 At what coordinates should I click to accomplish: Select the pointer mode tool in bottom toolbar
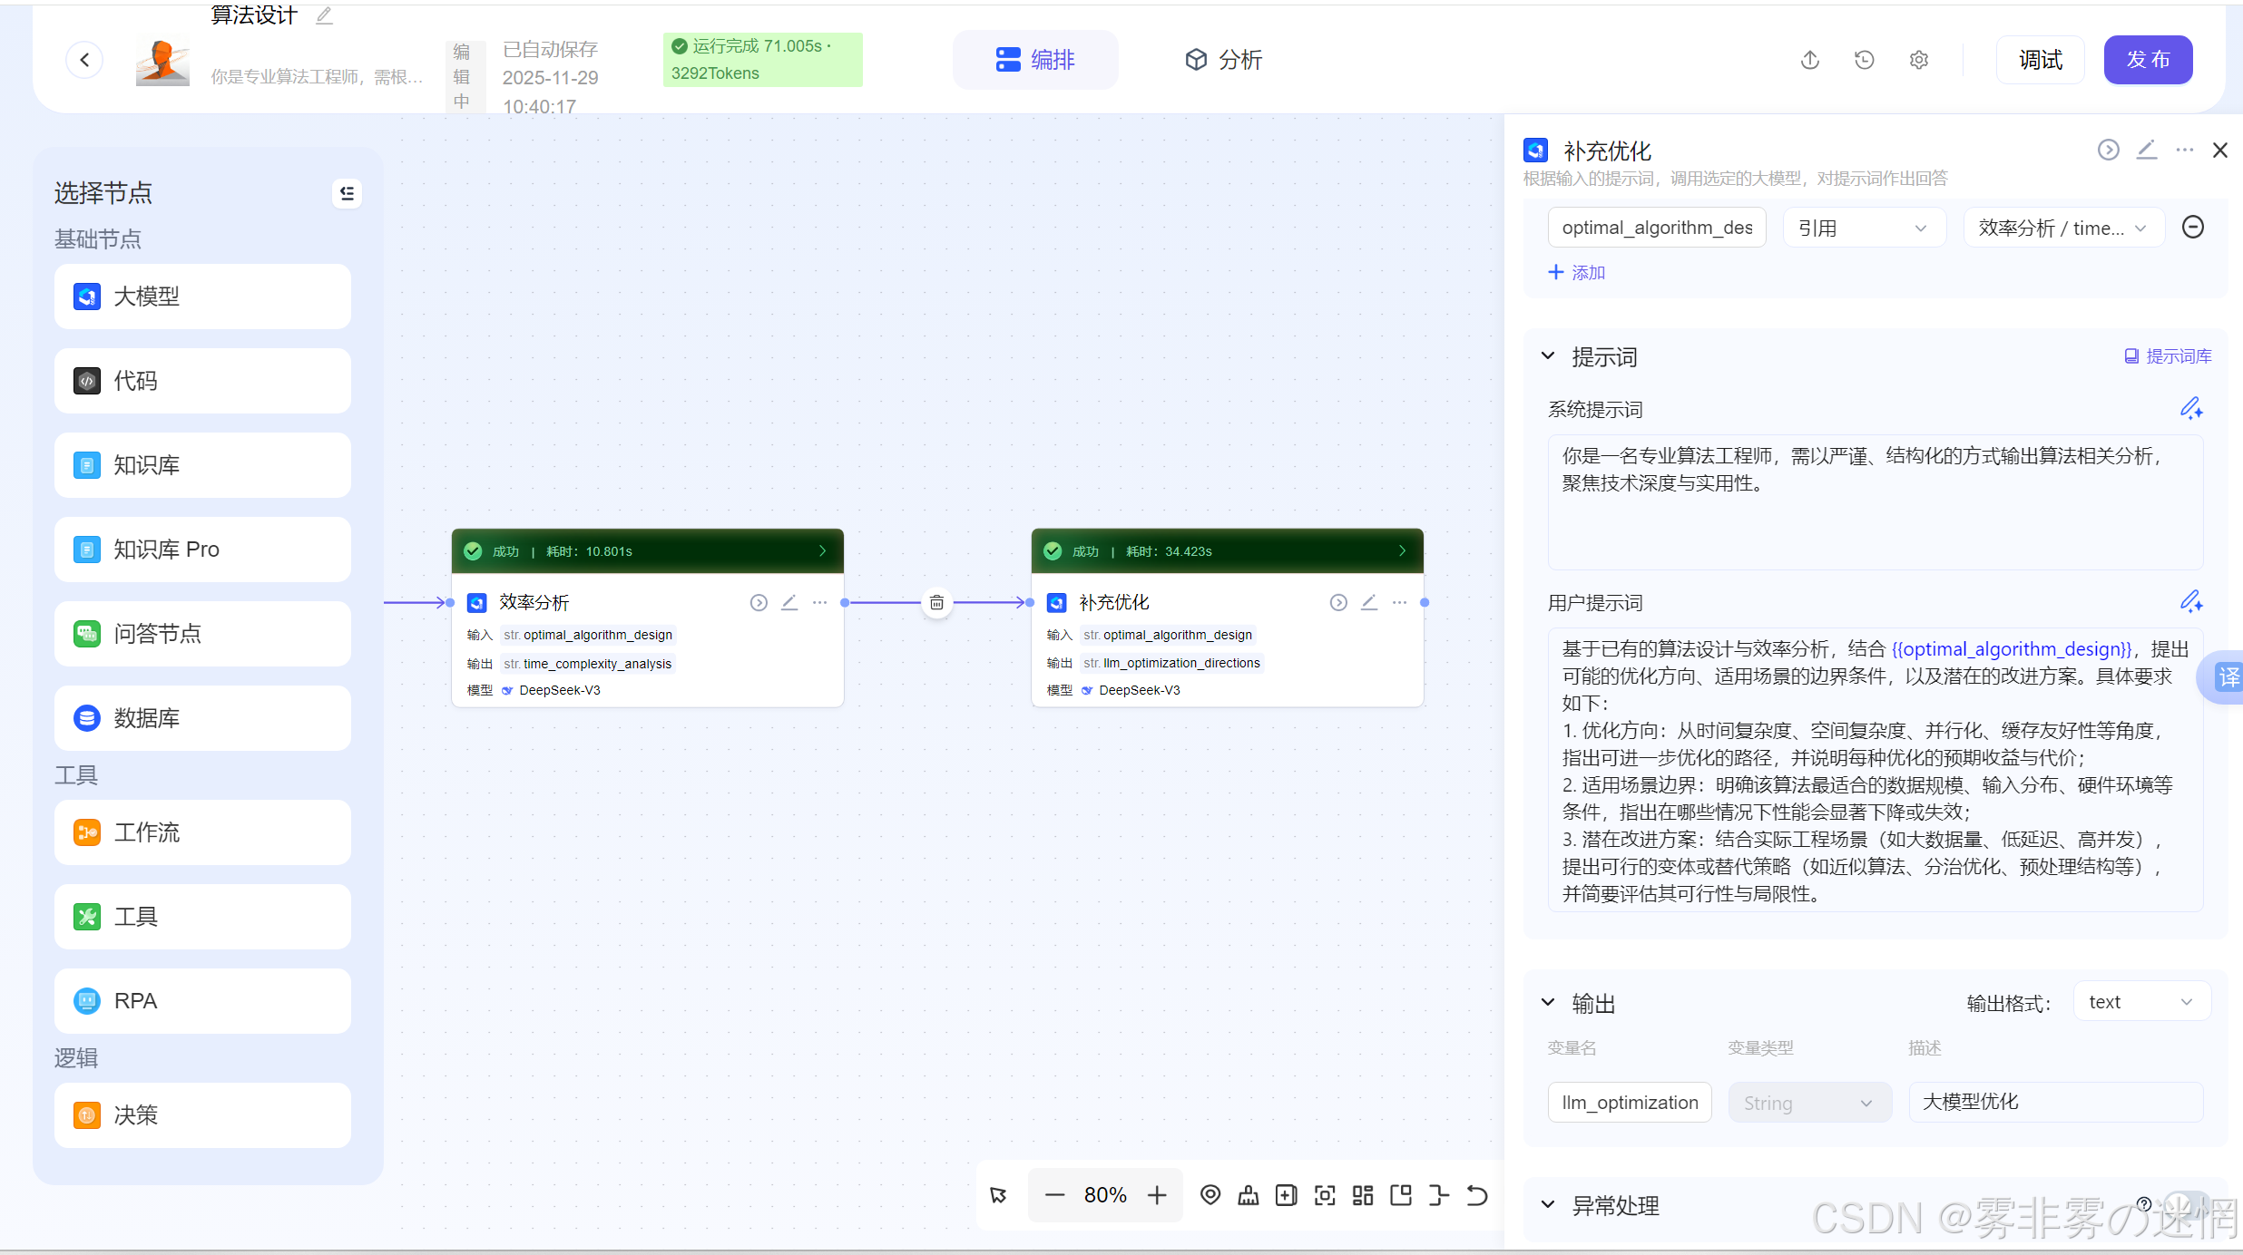click(x=998, y=1195)
